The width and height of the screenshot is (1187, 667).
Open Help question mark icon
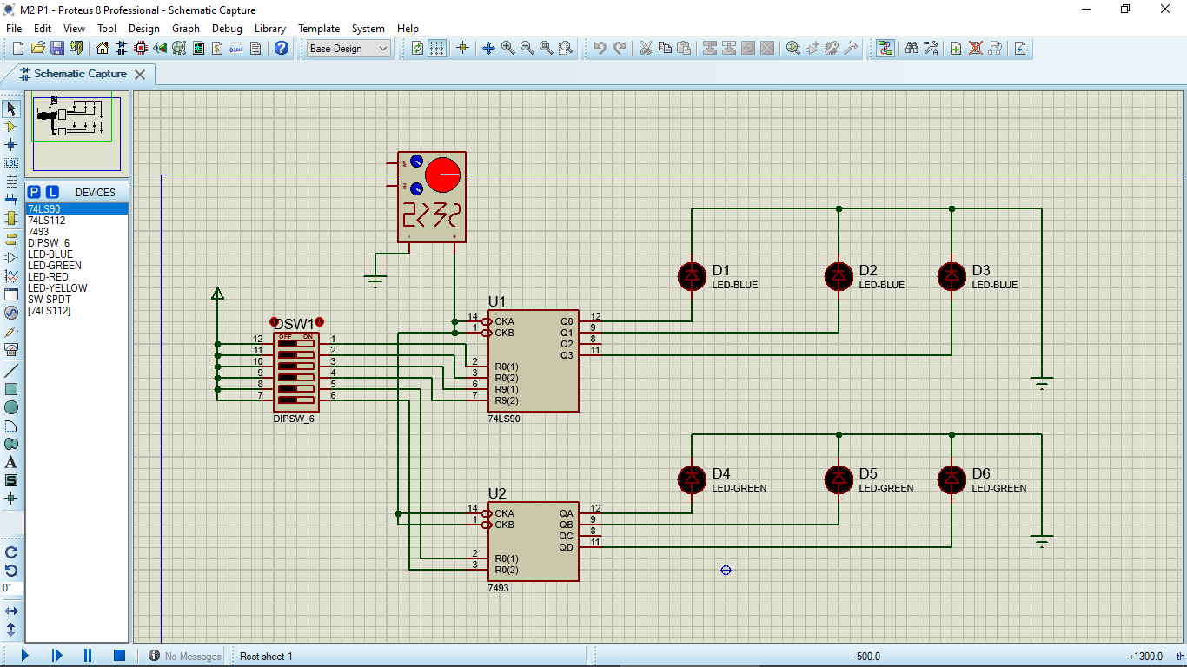(282, 49)
